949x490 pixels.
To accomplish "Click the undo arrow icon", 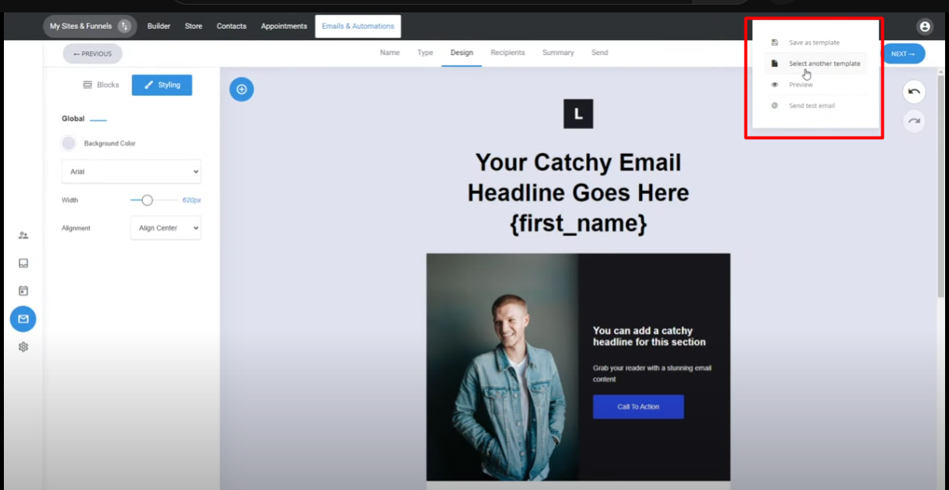I will (x=914, y=92).
